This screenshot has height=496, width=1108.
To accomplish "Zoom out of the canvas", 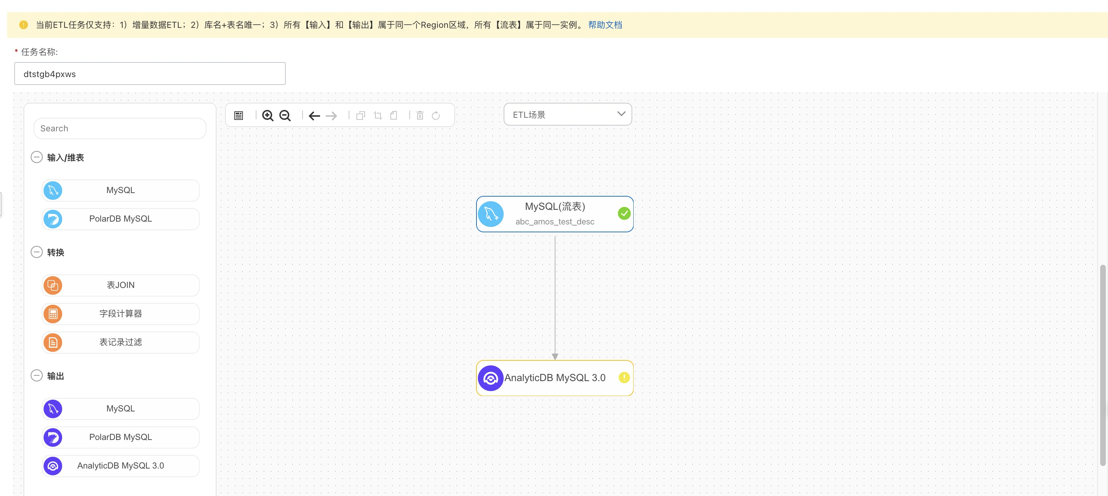I will 285,115.
